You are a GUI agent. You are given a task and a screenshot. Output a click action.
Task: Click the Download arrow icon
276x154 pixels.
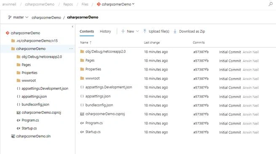(175, 31)
